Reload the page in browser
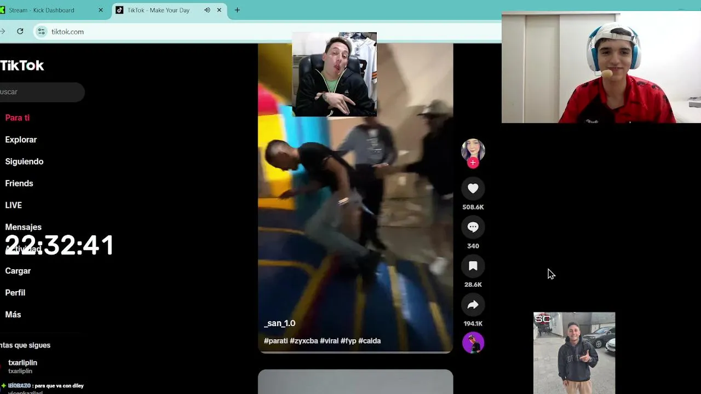The width and height of the screenshot is (701, 394). click(20, 31)
